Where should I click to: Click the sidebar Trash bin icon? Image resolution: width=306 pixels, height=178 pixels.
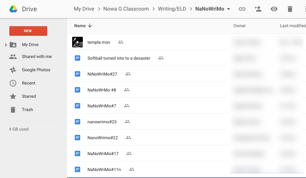point(13,109)
